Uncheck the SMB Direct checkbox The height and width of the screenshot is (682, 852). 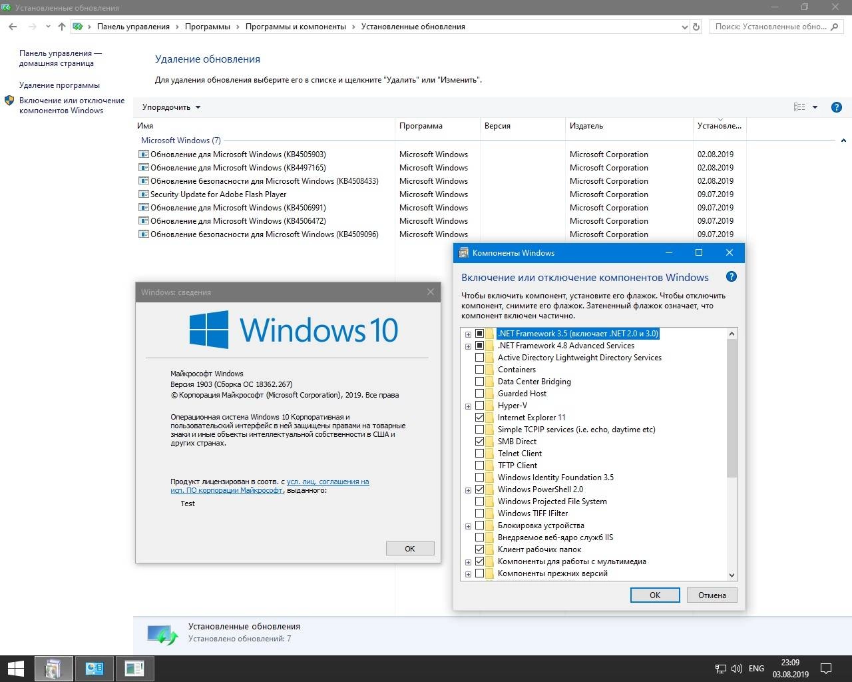point(479,441)
